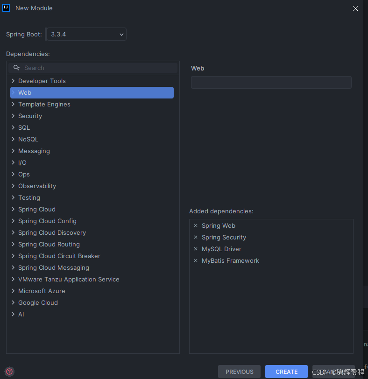Select the Ops category label

point(24,174)
